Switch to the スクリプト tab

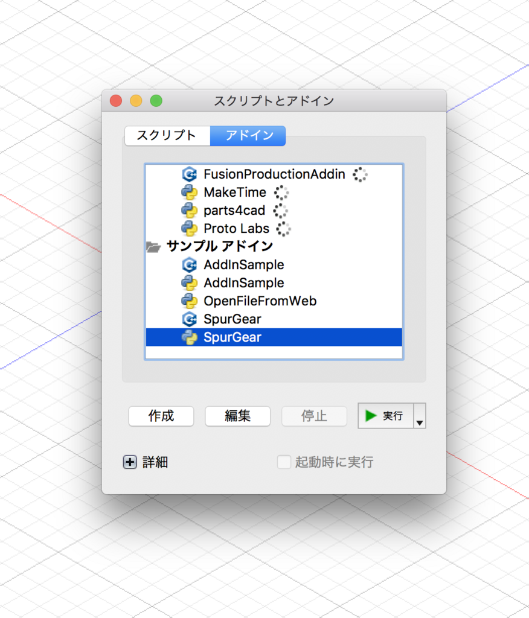tap(167, 136)
